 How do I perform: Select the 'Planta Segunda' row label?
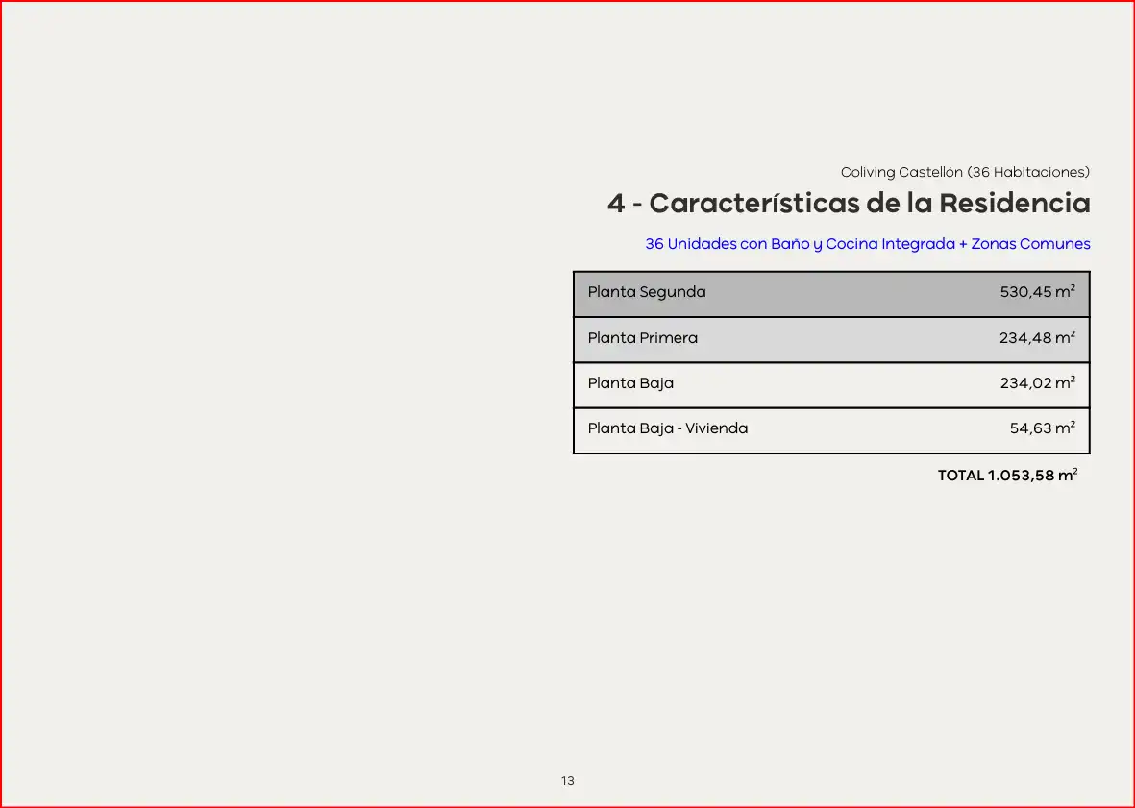click(647, 292)
